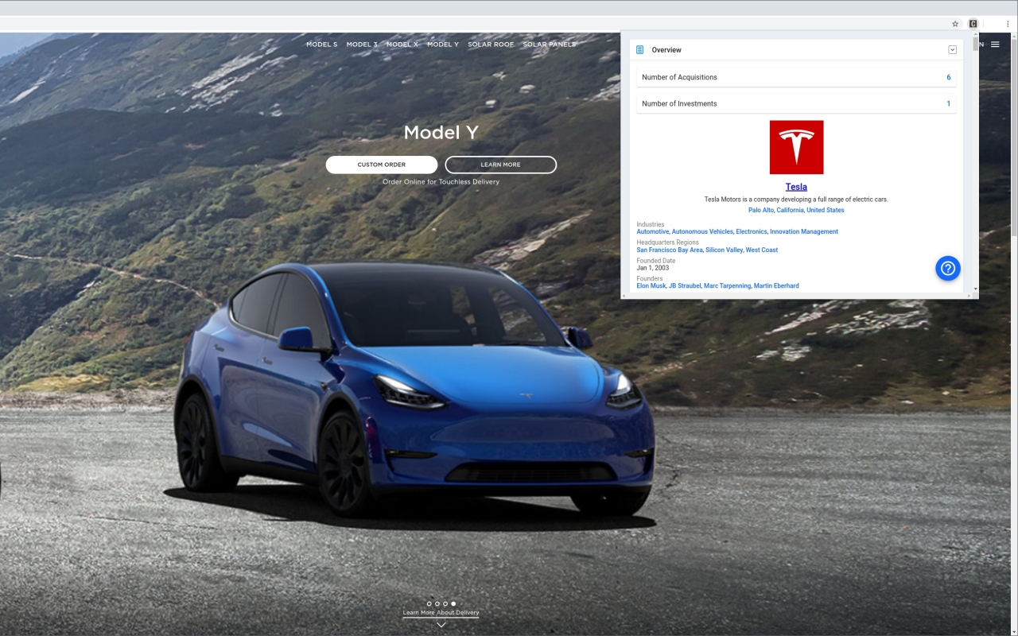The width and height of the screenshot is (1018, 636).
Task: Click the Number of Investments label
Action: [679, 103]
